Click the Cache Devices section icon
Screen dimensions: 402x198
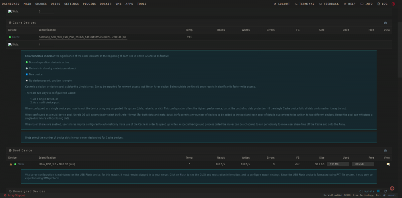click(x=10, y=22)
